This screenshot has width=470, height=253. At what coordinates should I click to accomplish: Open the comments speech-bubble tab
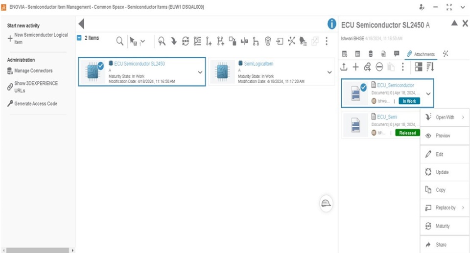(397, 54)
